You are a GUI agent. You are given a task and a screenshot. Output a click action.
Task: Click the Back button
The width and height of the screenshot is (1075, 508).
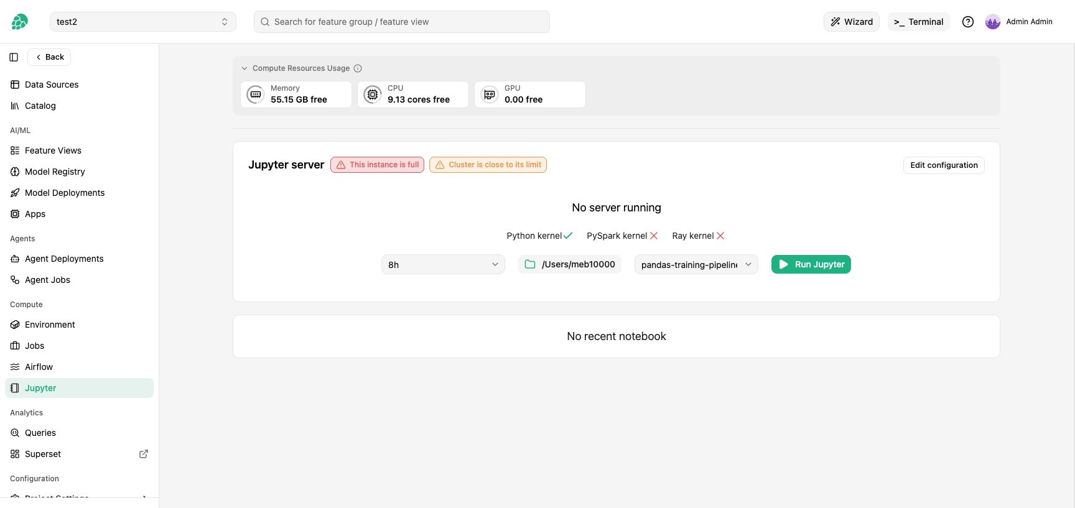tap(49, 57)
